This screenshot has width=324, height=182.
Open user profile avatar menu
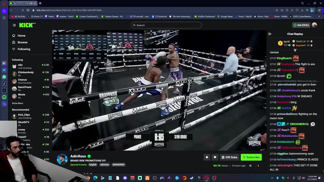(x=314, y=25)
